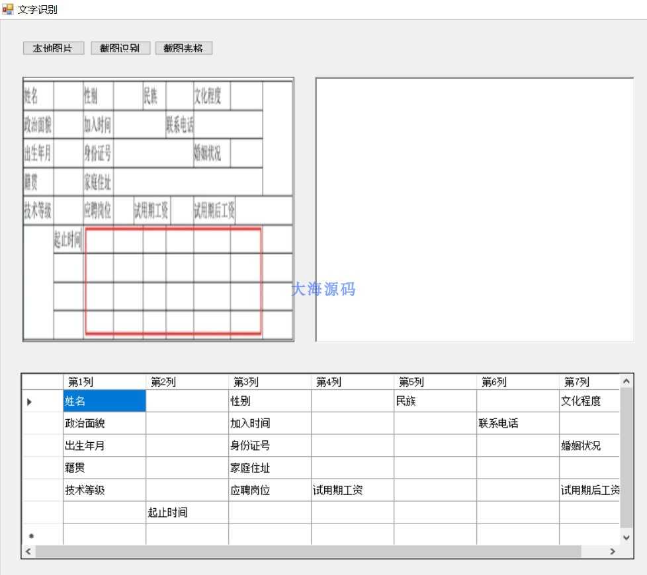Select the 出生年月 cell
This screenshot has width=647, height=575.
pos(105,445)
